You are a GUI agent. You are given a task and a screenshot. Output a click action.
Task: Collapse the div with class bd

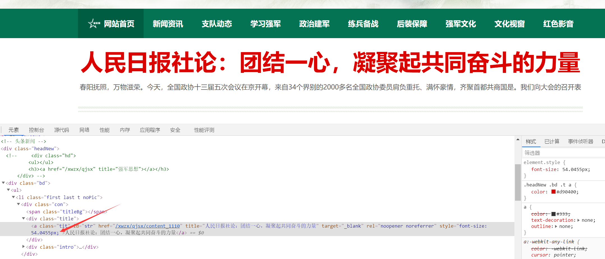[x=3, y=183]
